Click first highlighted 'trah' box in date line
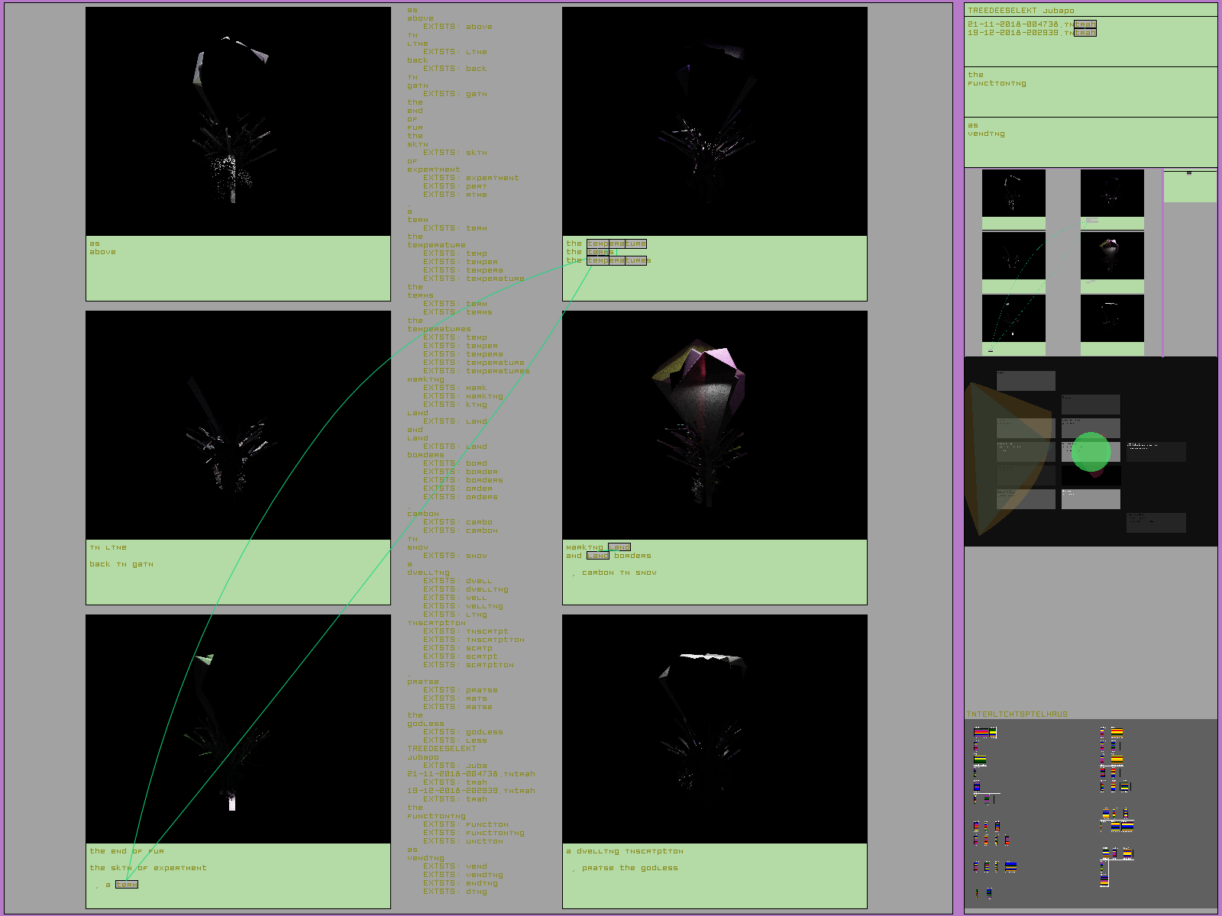The height and width of the screenshot is (916, 1222). [x=1085, y=24]
